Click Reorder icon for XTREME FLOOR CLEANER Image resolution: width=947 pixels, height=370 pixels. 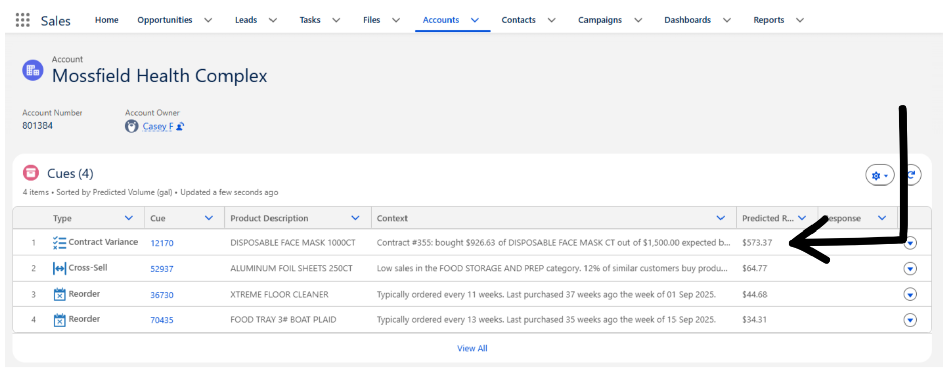point(59,294)
